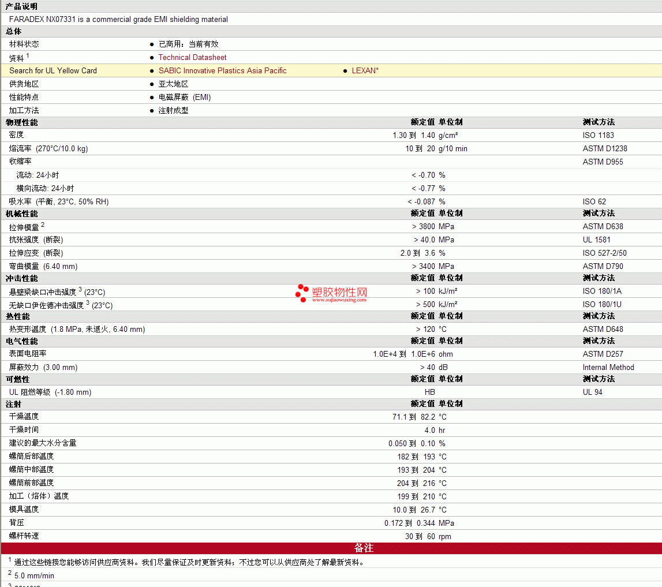Click the "ISO 527-2/50" test method

605,253
